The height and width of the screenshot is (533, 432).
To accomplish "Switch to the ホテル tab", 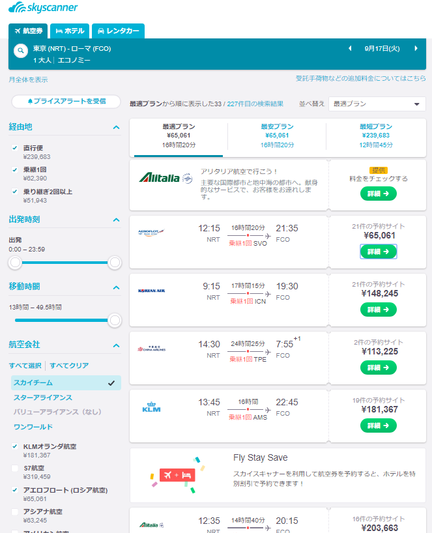I will pyautogui.click(x=70, y=31).
